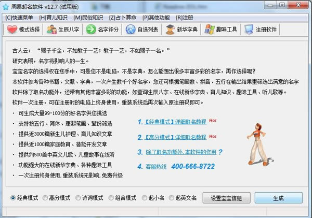Close the 周易起名软件 window
312x218 pixels.
tap(298, 5)
